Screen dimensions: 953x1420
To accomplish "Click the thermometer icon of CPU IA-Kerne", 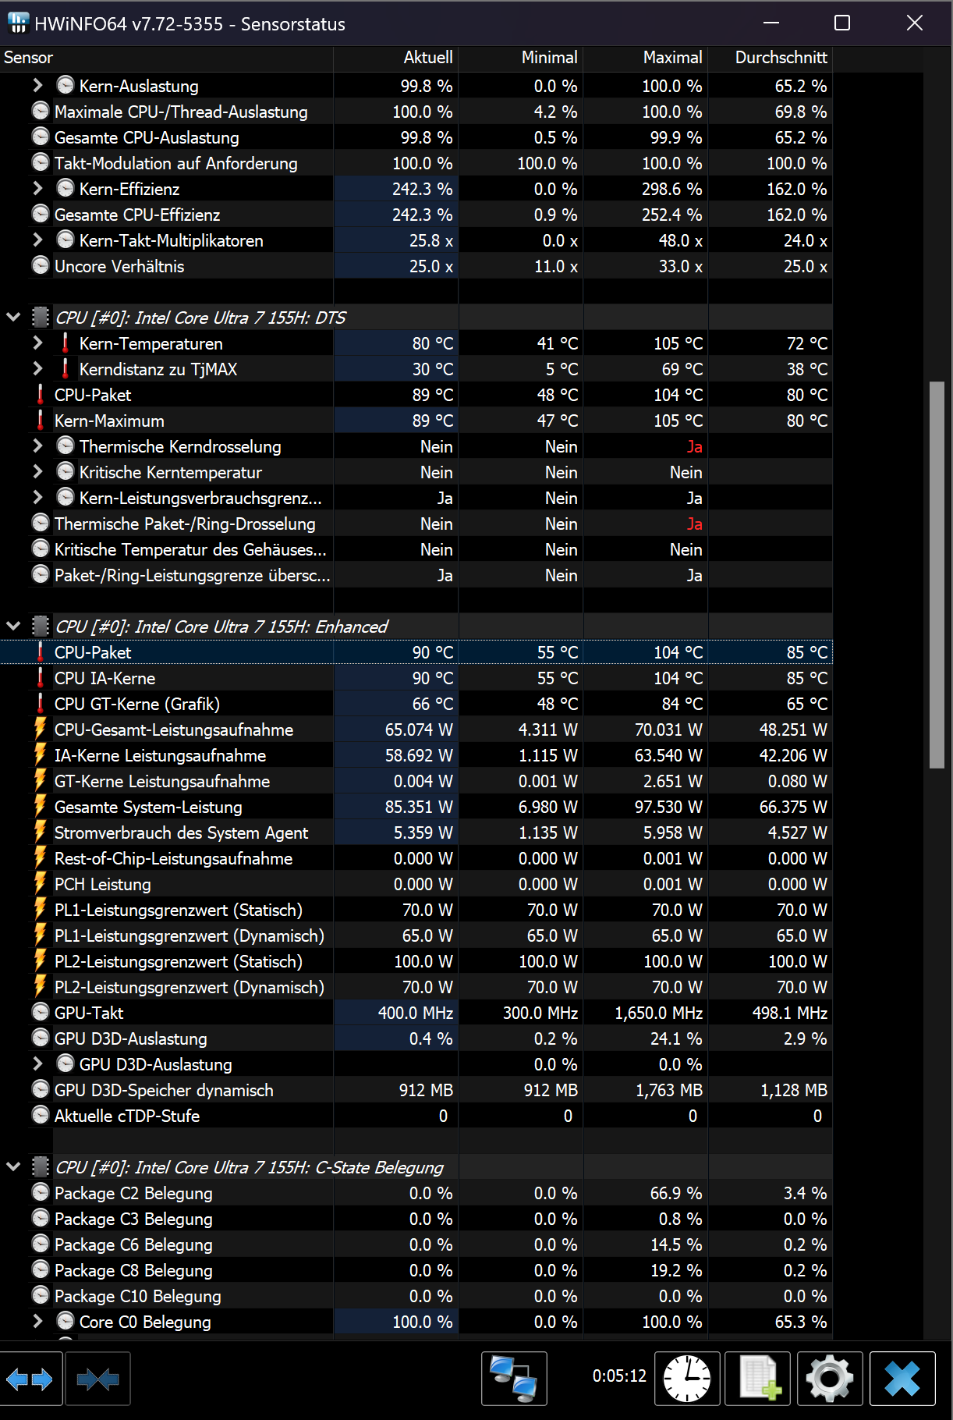I will (x=41, y=678).
